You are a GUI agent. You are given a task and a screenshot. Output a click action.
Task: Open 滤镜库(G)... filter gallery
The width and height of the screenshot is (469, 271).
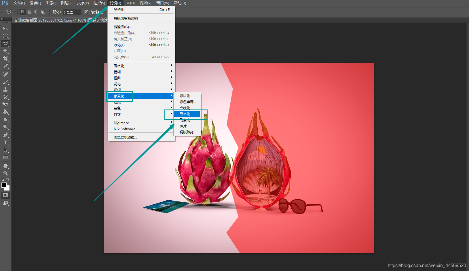point(141,27)
